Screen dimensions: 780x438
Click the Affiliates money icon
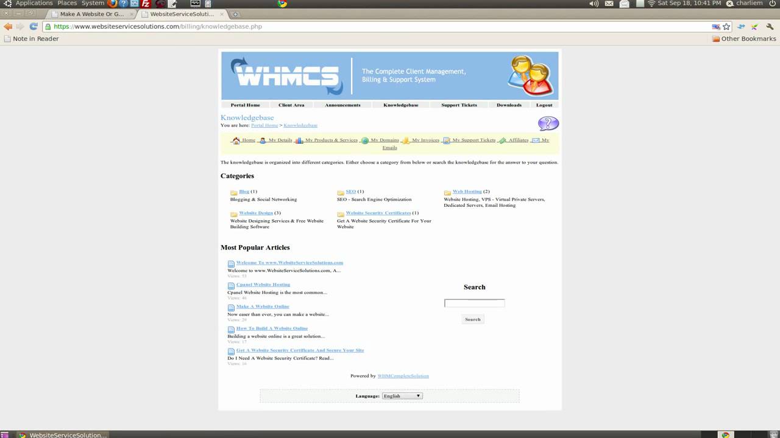[x=503, y=141]
